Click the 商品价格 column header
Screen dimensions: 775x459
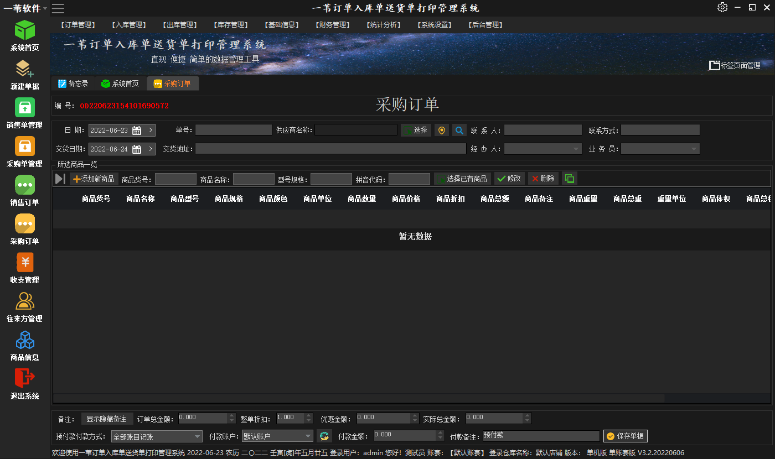tap(406, 199)
